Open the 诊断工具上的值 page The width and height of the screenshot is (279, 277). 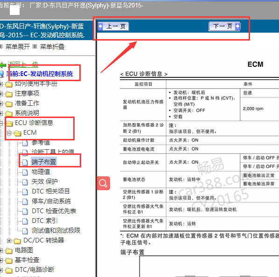click(x=53, y=152)
